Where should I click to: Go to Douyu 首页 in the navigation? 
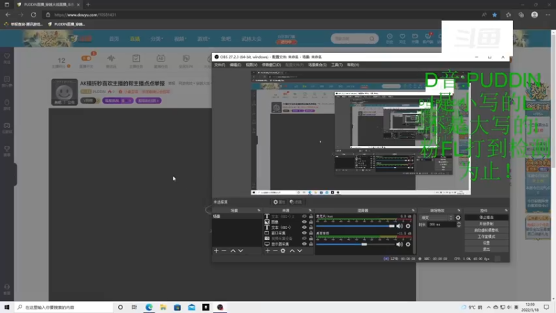pos(114,39)
